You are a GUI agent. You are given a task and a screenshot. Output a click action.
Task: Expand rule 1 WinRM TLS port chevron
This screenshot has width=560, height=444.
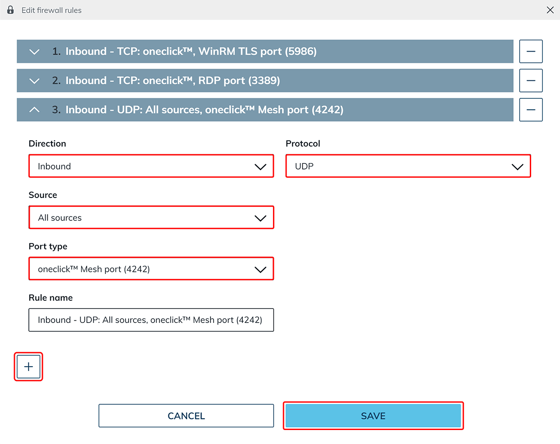click(x=34, y=52)
